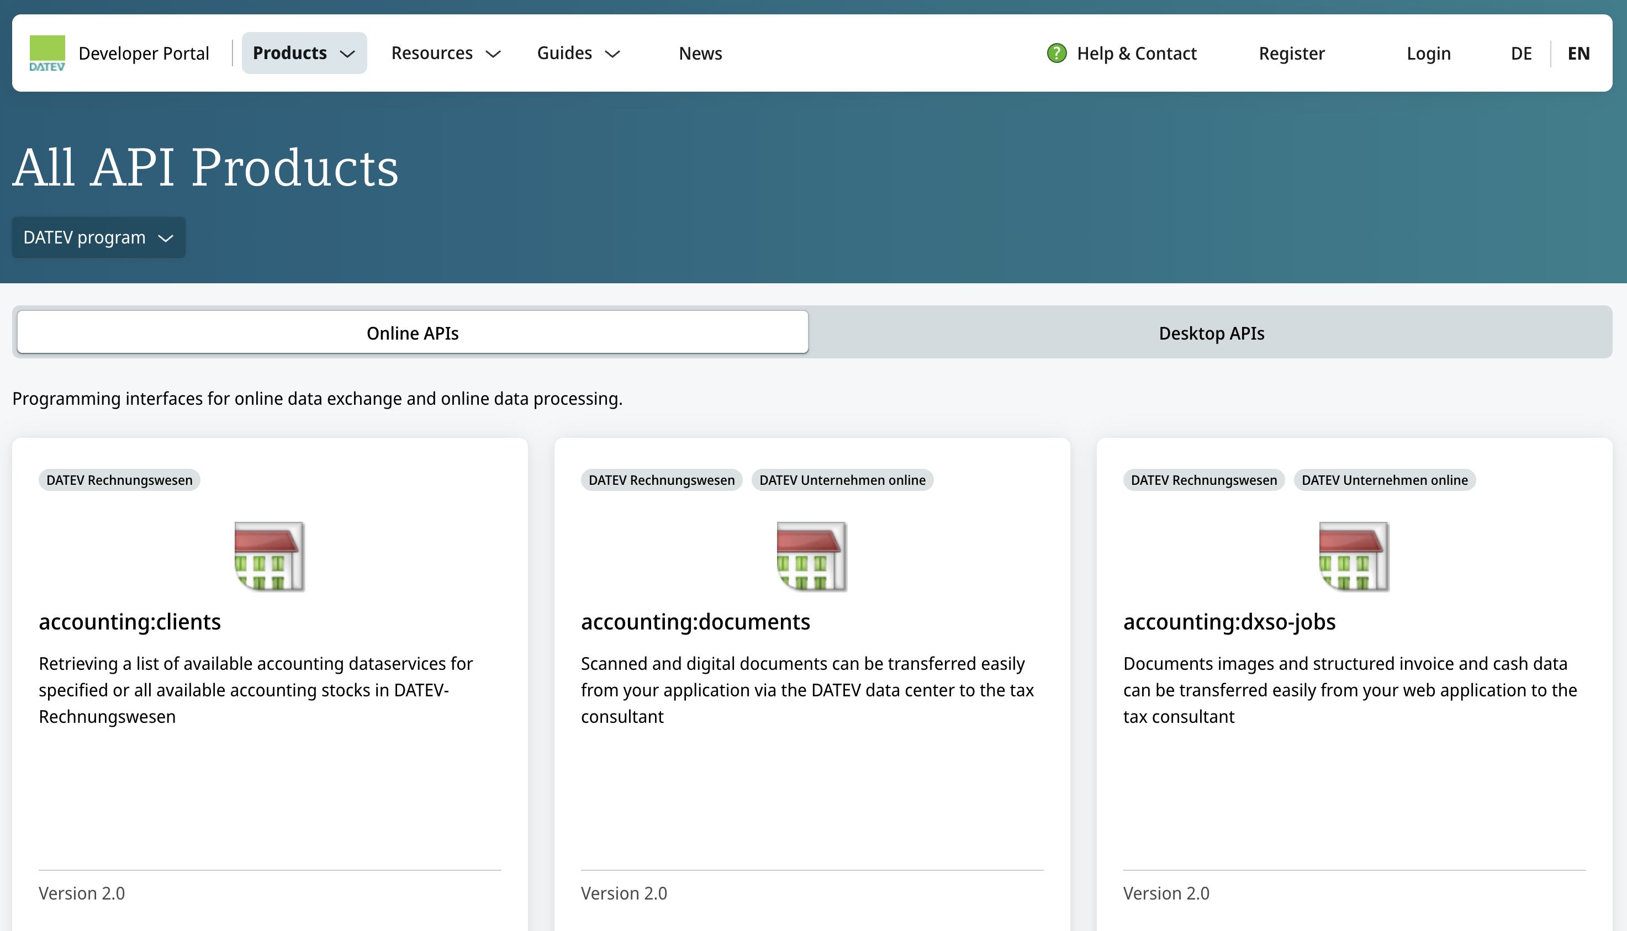Switch language to EN

1578,53
